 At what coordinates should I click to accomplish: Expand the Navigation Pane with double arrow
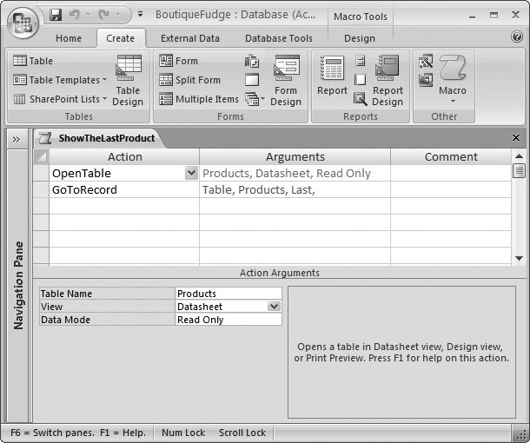click(17, 138)
